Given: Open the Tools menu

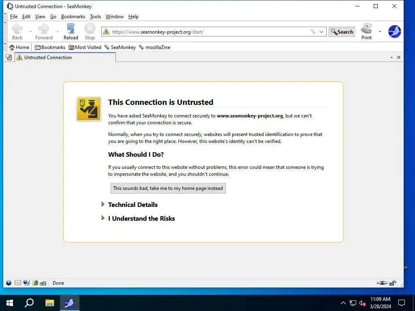Looking at the screenshot, I should [95, 16].
